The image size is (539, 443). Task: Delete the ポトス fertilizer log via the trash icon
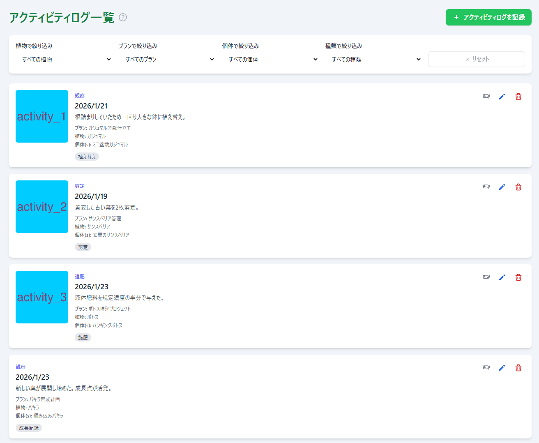518,277
